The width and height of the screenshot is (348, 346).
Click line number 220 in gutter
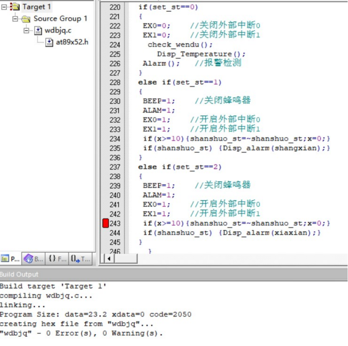[115, 7]
